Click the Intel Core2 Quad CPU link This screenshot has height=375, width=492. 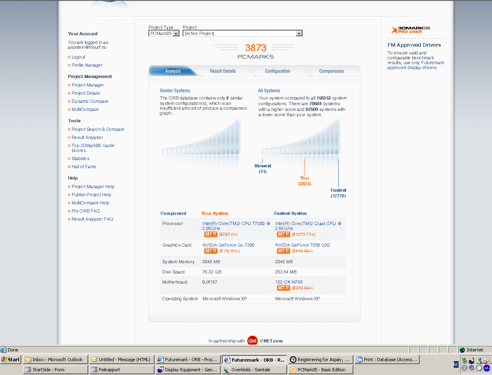tap(308, 226)
